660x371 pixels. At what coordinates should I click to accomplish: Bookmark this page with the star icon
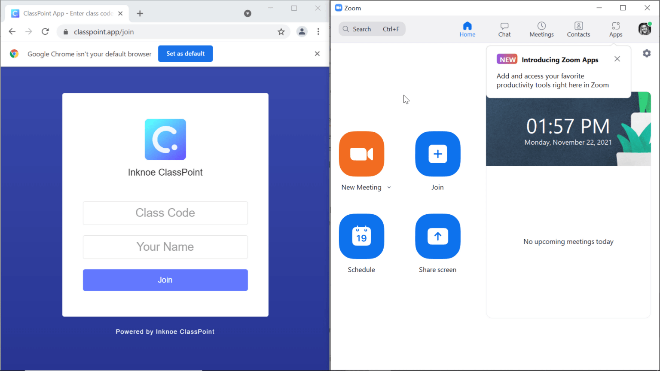[281, 32]
